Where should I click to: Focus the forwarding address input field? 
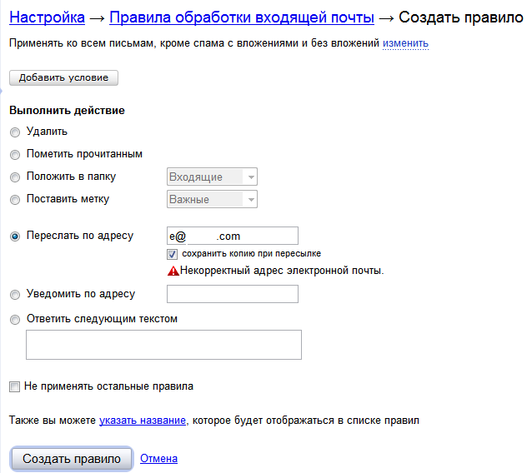[x=233, y=236]
